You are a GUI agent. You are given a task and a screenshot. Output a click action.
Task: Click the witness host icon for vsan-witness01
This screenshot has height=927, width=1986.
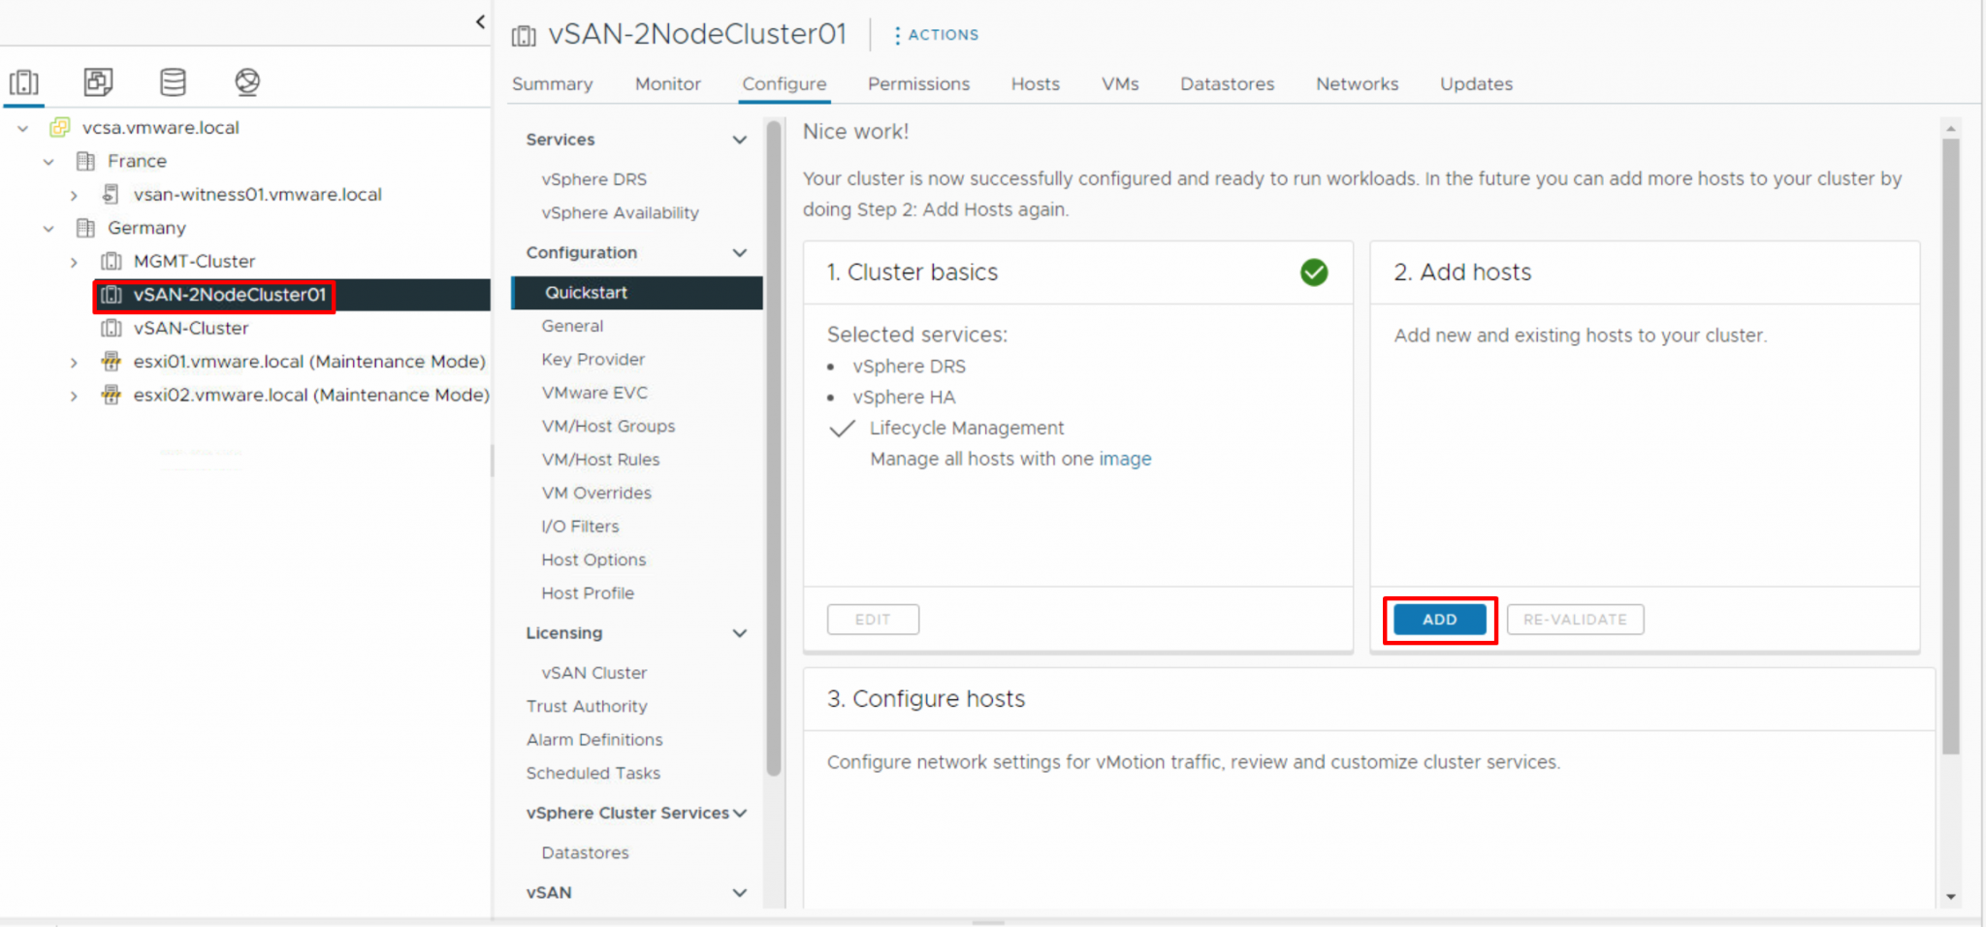(111, 194)
